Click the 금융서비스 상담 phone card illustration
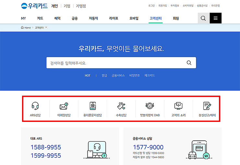Image resolution: width=240 pixels, height=165 pixels. tap(199, 150)
